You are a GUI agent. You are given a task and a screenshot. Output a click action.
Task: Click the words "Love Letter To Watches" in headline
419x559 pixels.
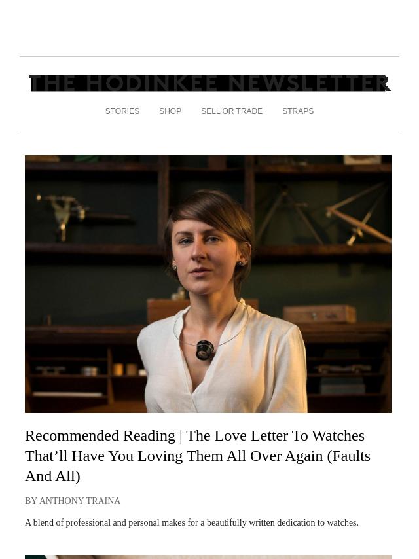tap(275, 436)
